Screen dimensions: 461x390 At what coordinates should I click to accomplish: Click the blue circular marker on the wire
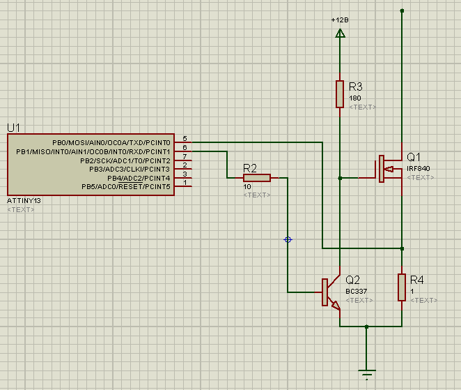(288, 239)
